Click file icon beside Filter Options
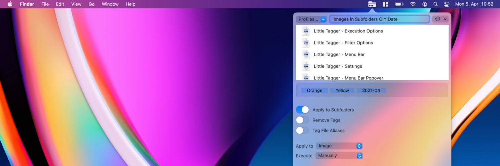500x166 pixels. [x=306, y=42]
